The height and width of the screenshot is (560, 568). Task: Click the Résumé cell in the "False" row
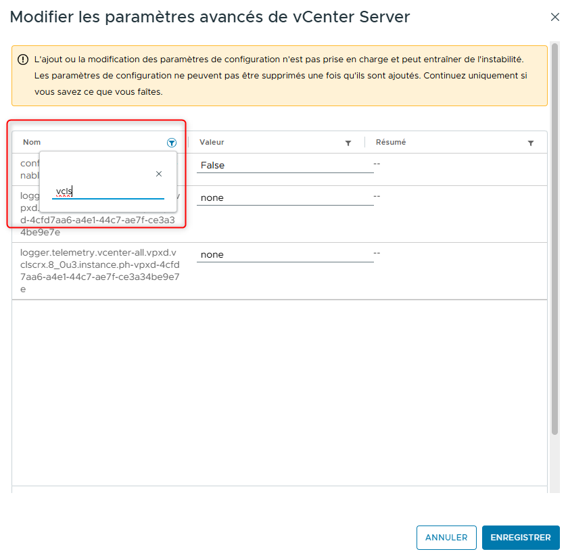click(378, 164)
